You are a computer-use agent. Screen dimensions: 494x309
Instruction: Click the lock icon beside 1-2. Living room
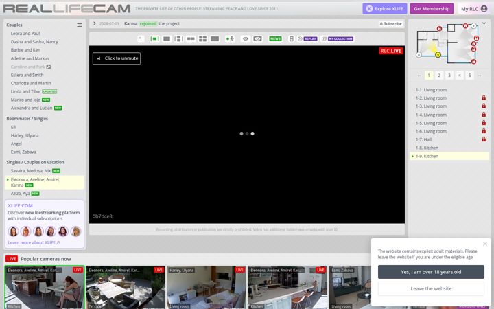(x=484, y=98)
